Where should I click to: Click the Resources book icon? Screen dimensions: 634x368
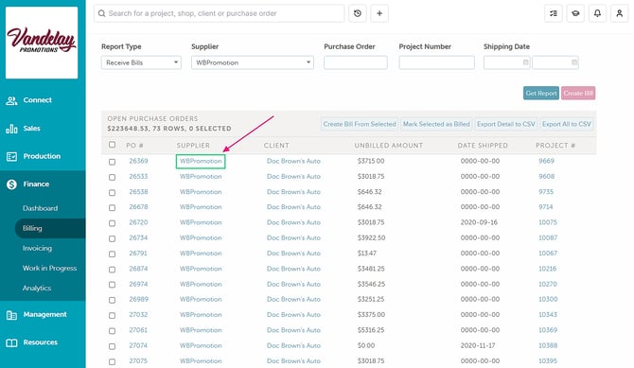[x=11, y=342]
